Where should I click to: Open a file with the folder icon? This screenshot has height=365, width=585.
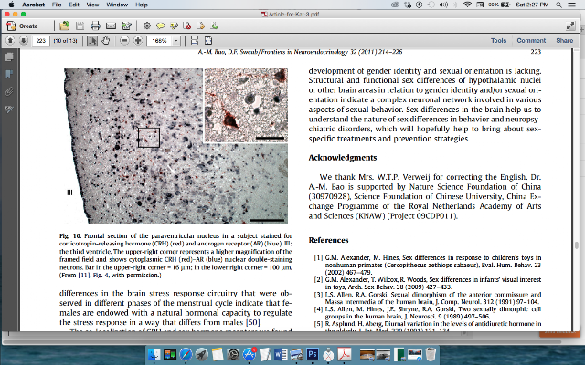(x=65, y=26)
